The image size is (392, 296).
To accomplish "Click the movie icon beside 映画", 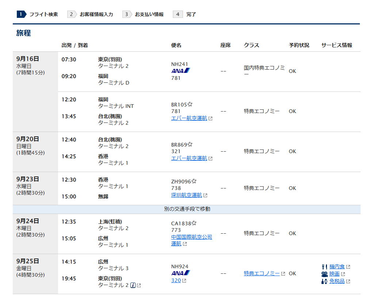I will point(324,274).
